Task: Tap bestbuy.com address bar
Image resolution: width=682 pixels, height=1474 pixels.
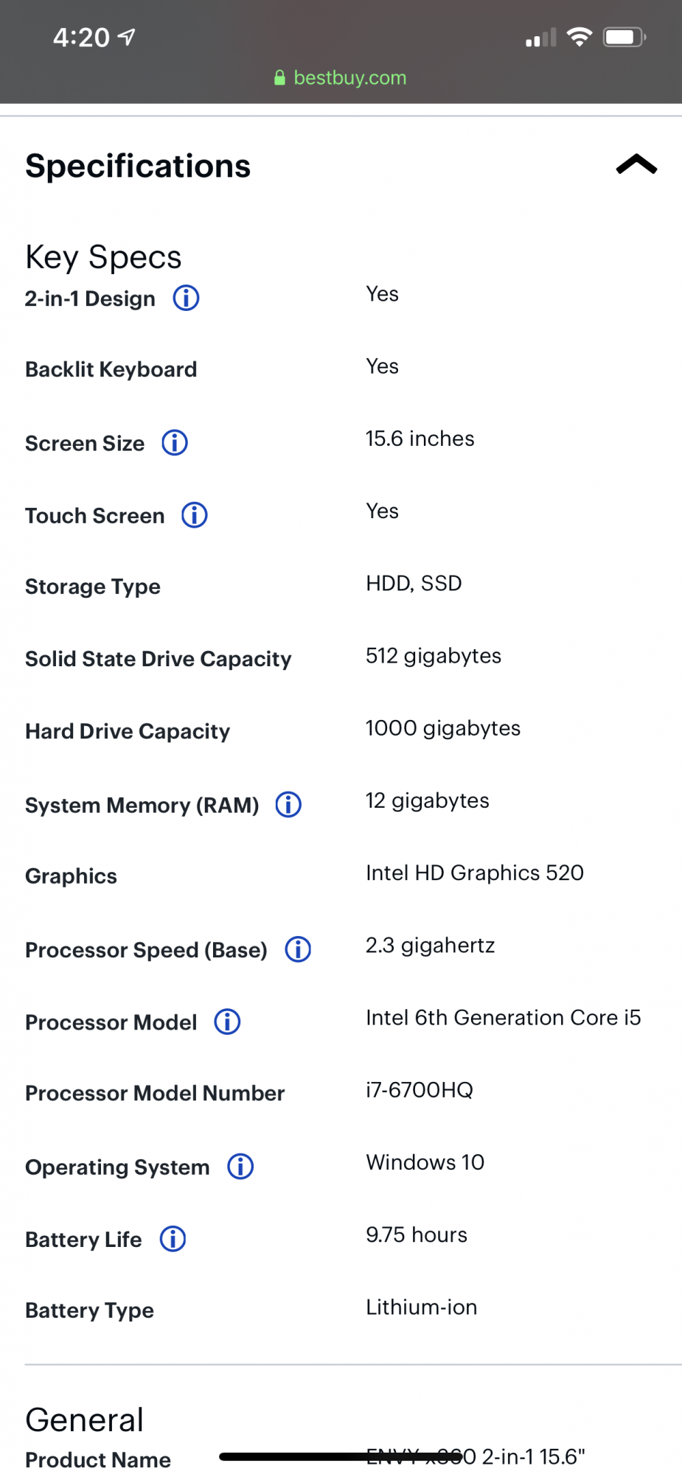Action: tap(349, 77)
